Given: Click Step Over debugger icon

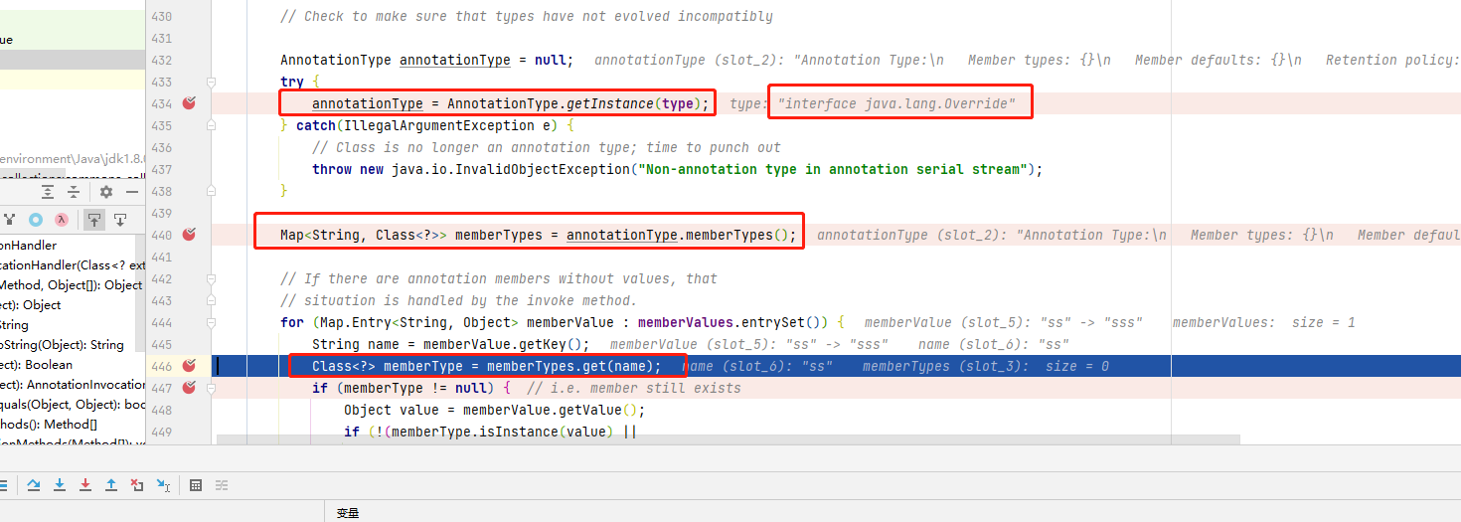Looking at the screenshot, I should click(x=34, y=485).
